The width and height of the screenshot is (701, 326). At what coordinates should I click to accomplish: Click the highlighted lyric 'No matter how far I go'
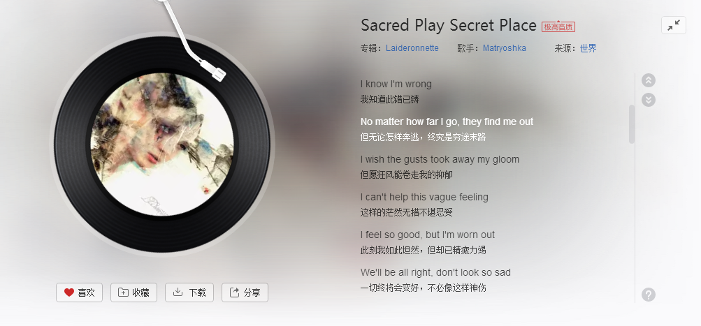click(x=447, y=121)
